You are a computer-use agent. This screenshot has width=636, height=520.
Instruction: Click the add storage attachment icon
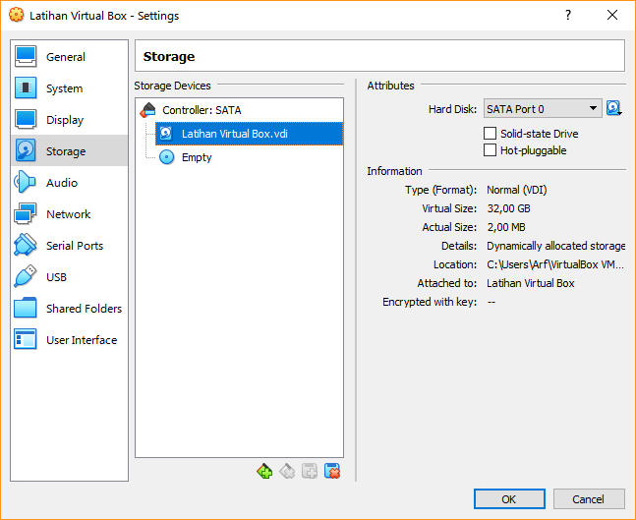click(309, 472)
